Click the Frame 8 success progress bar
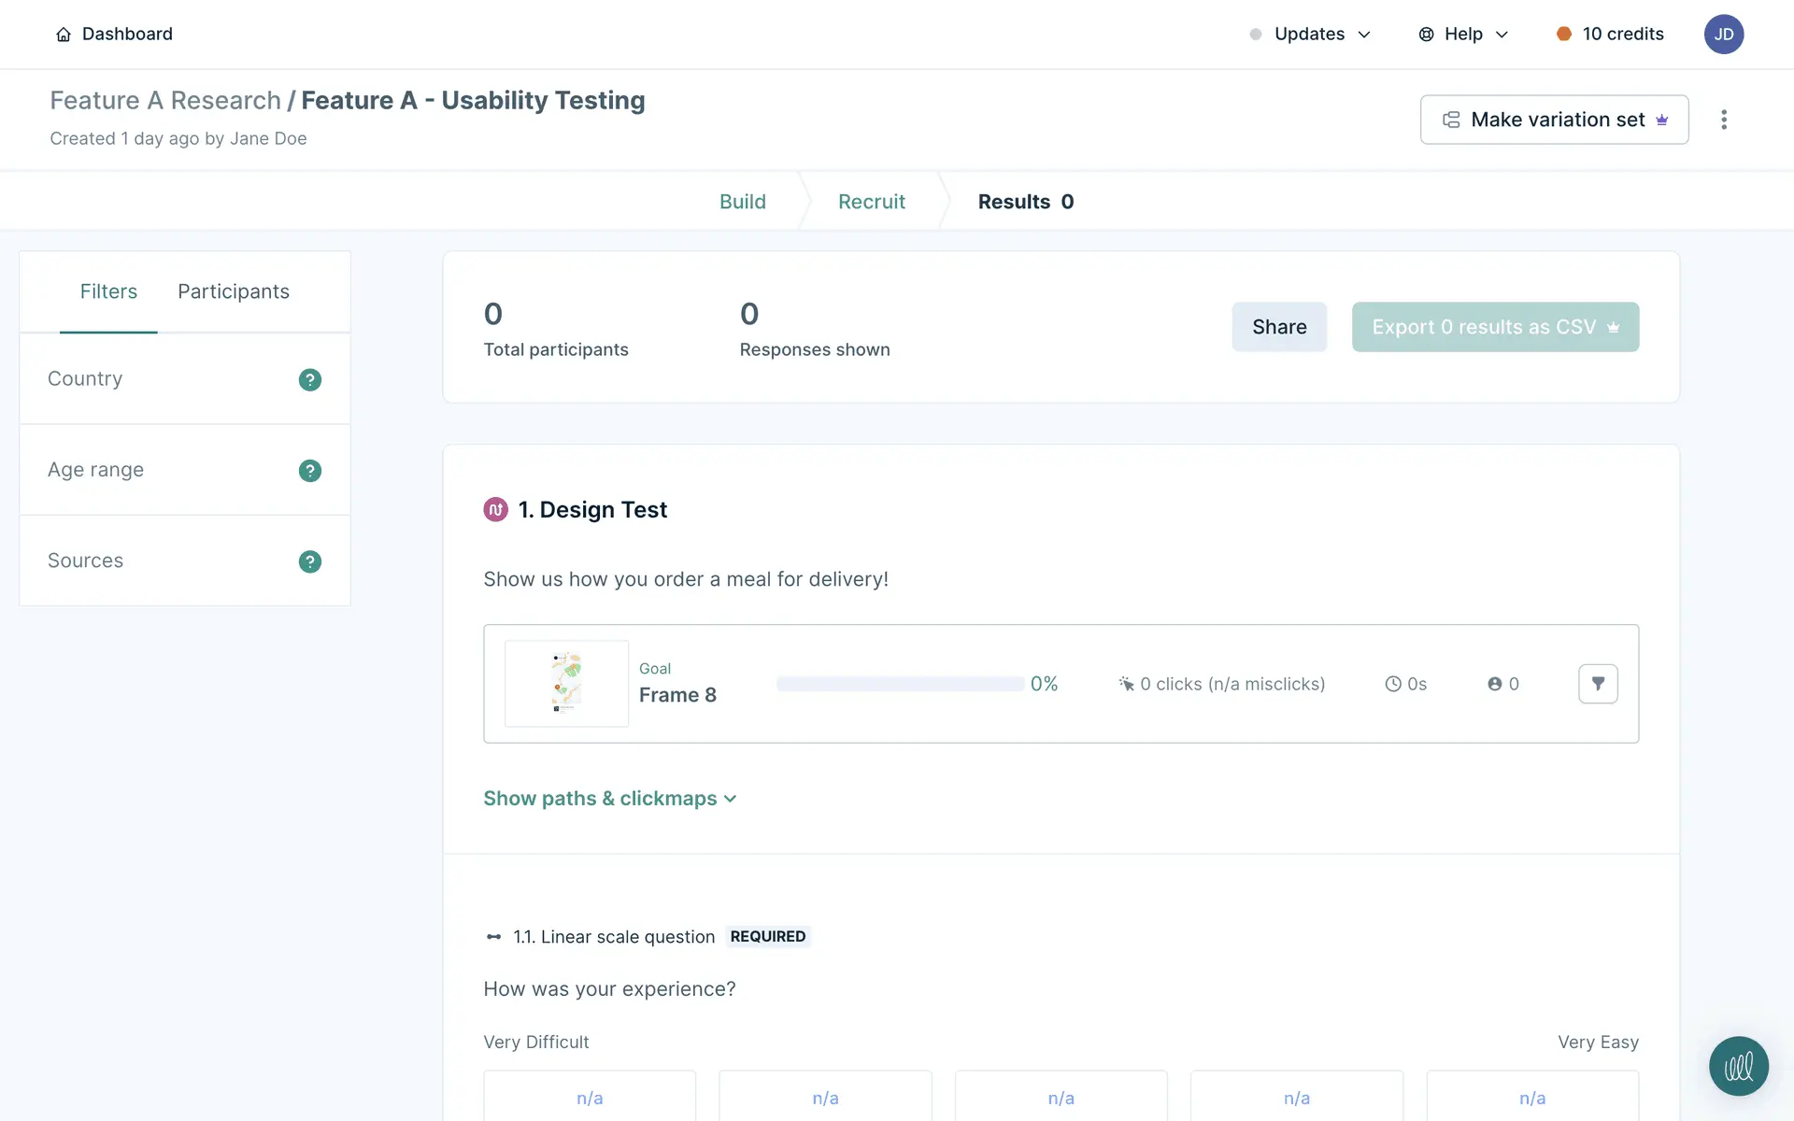 pyautogui.click(x=900, y=684)
